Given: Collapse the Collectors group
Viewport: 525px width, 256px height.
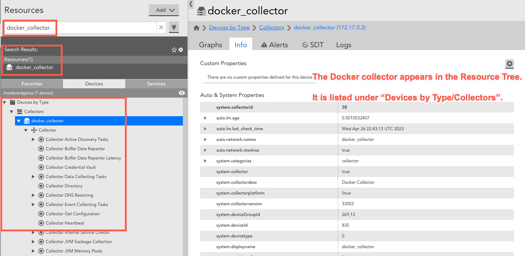Looking at the screenshot, I should tap(11, 112).
